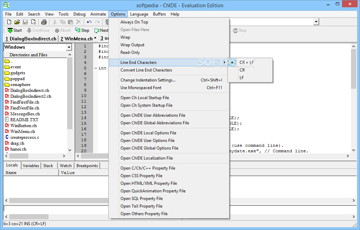Choose Open ChIDE Localization File
The image size is (360, 230).
click(x=169, y=158)
